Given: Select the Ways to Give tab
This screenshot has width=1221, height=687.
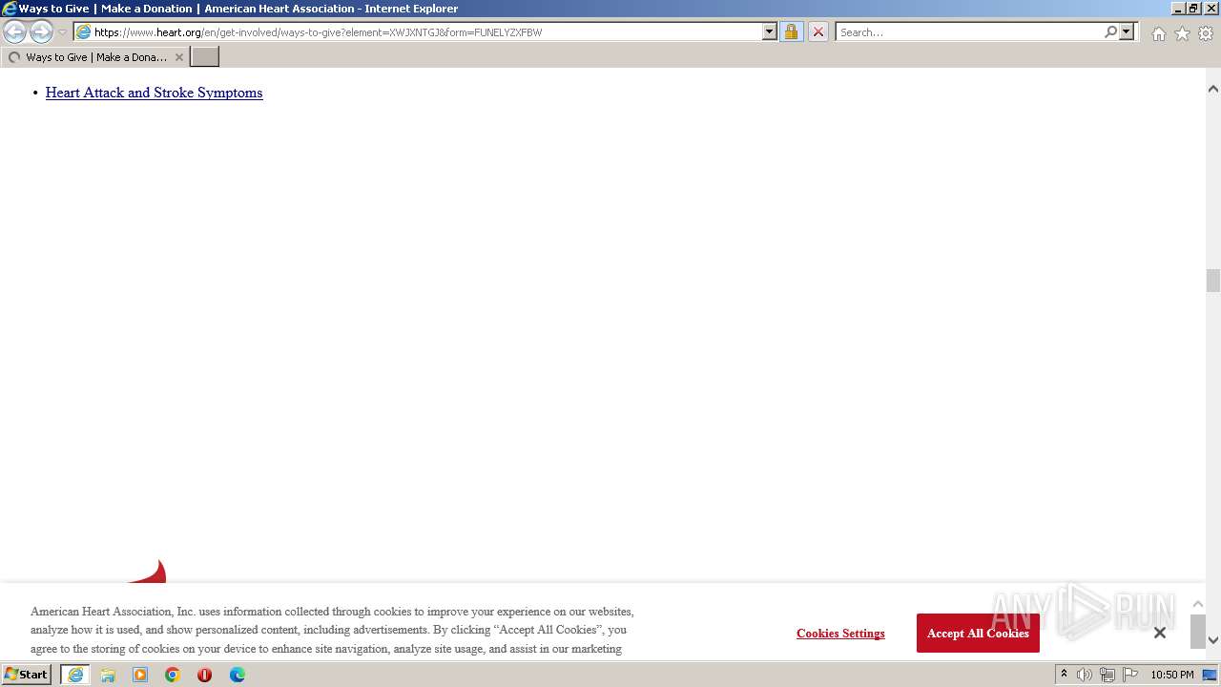Looking at the screenshot, I should coord(95,57).
